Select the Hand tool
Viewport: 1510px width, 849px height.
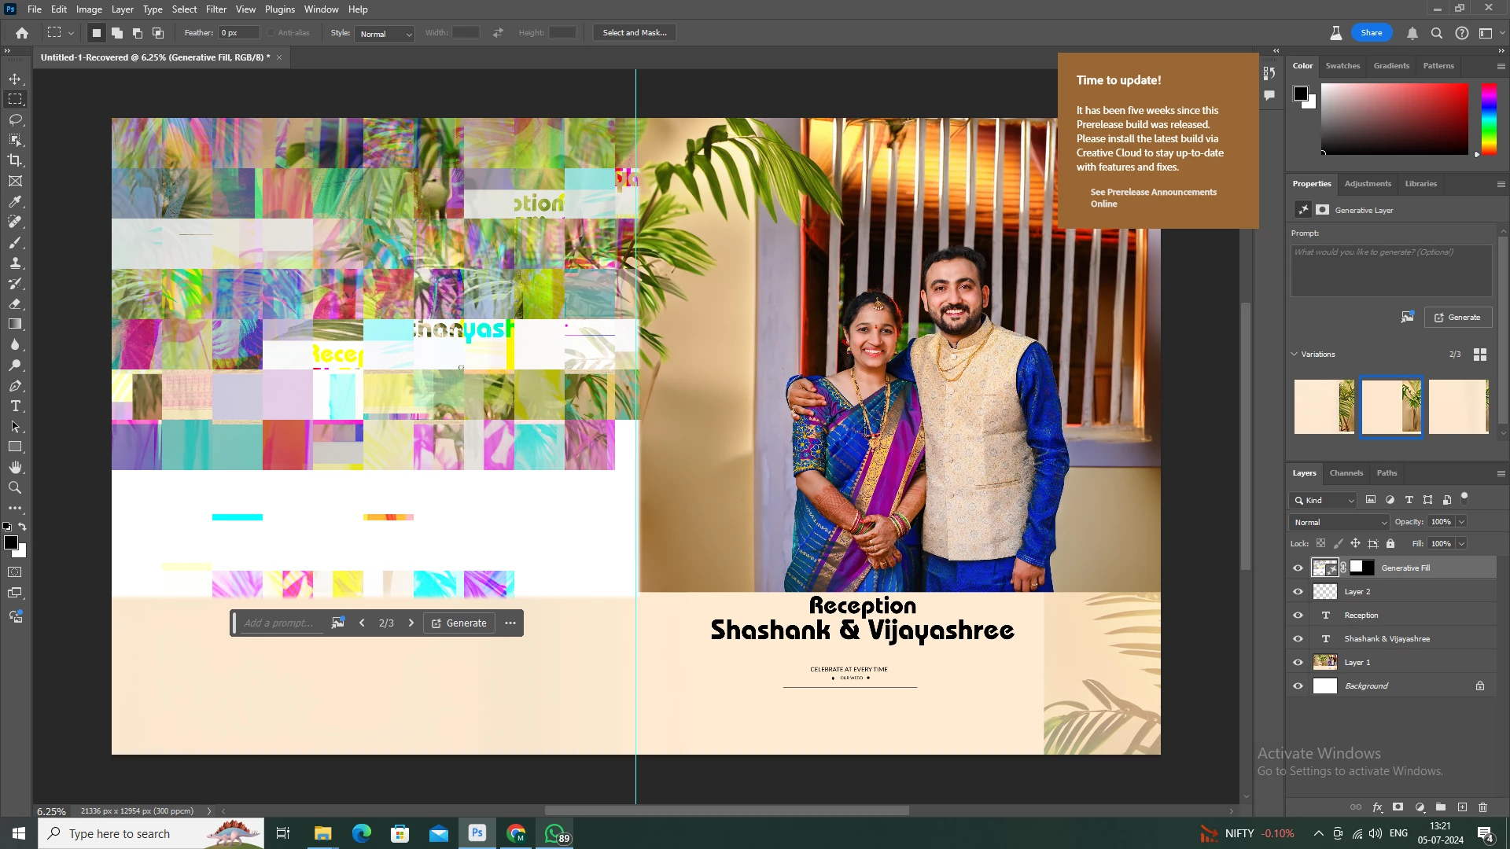15,468
